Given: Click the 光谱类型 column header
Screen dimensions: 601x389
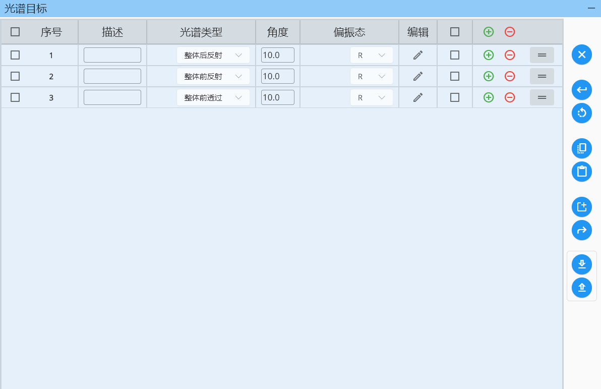Looking at the screenshot, I should coord(201,32).
